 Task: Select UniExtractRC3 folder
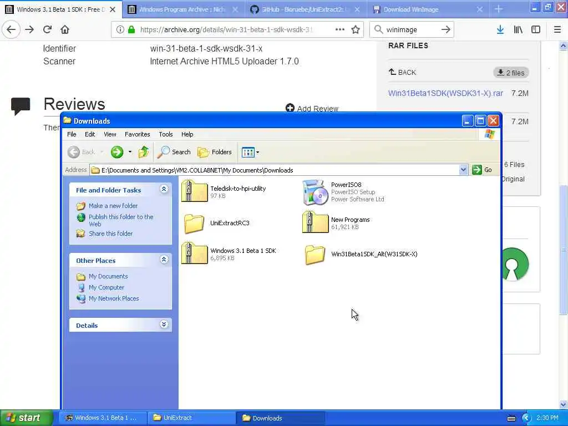pos(216,223)
